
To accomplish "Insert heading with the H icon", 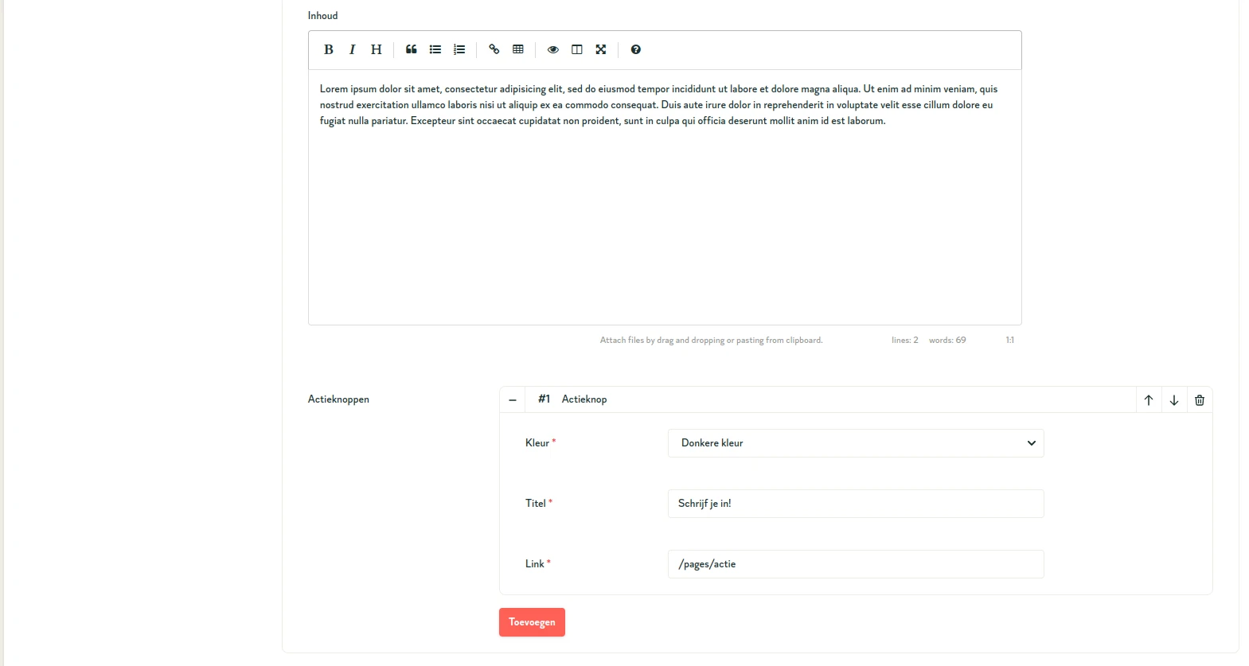I will coord(377,49).
